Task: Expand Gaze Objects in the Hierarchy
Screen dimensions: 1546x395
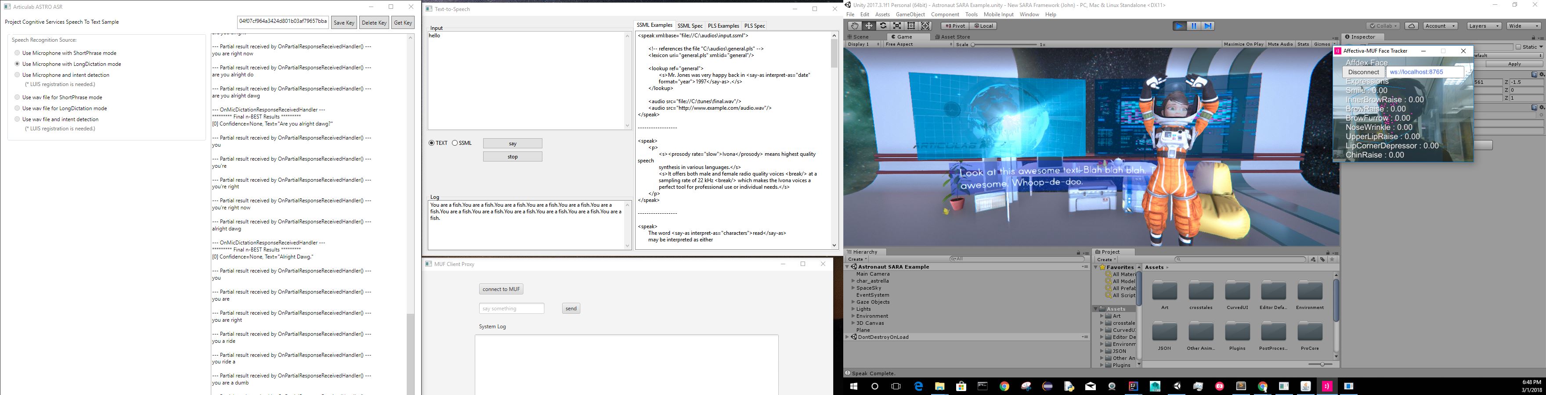Action: 853,302
